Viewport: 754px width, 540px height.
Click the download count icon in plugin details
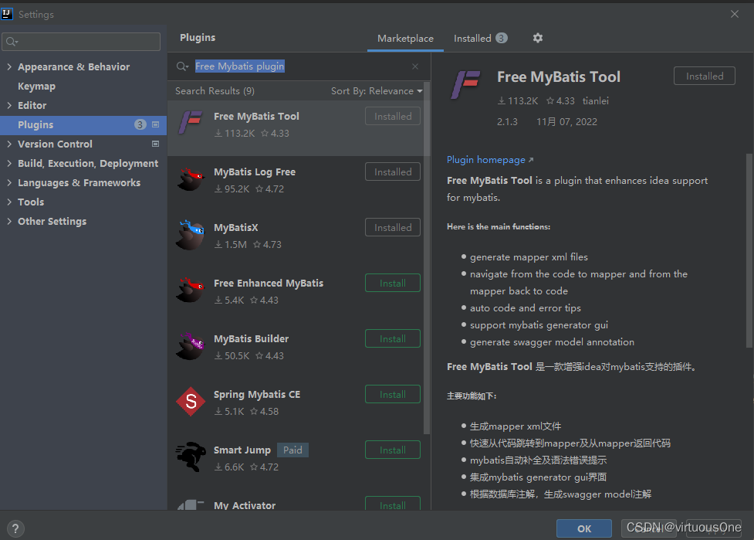click(x=502, y=101)
